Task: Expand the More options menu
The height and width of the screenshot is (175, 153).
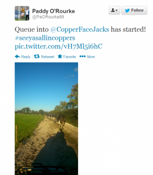Action: pos(87,57)
